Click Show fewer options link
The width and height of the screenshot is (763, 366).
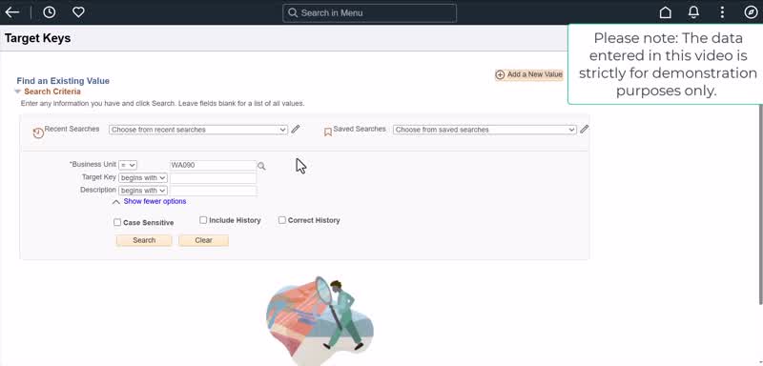coord(155,201)
